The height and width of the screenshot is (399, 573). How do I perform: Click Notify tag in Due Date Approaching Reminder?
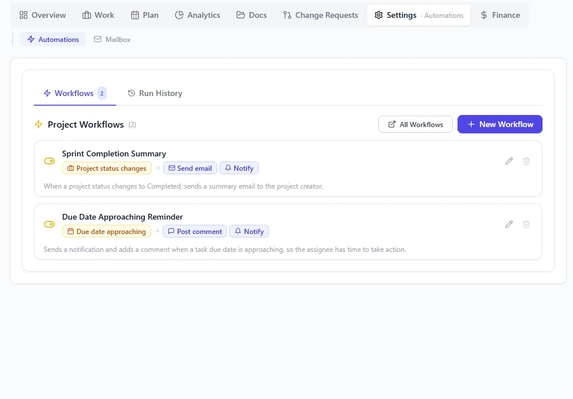249,232
